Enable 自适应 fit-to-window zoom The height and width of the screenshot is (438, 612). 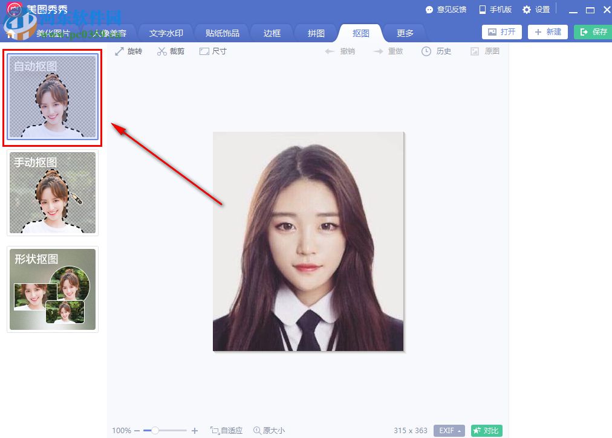(227, 430)
